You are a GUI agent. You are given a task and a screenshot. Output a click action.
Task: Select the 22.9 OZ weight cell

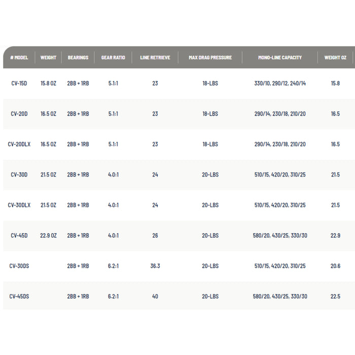tap(49, 235)
